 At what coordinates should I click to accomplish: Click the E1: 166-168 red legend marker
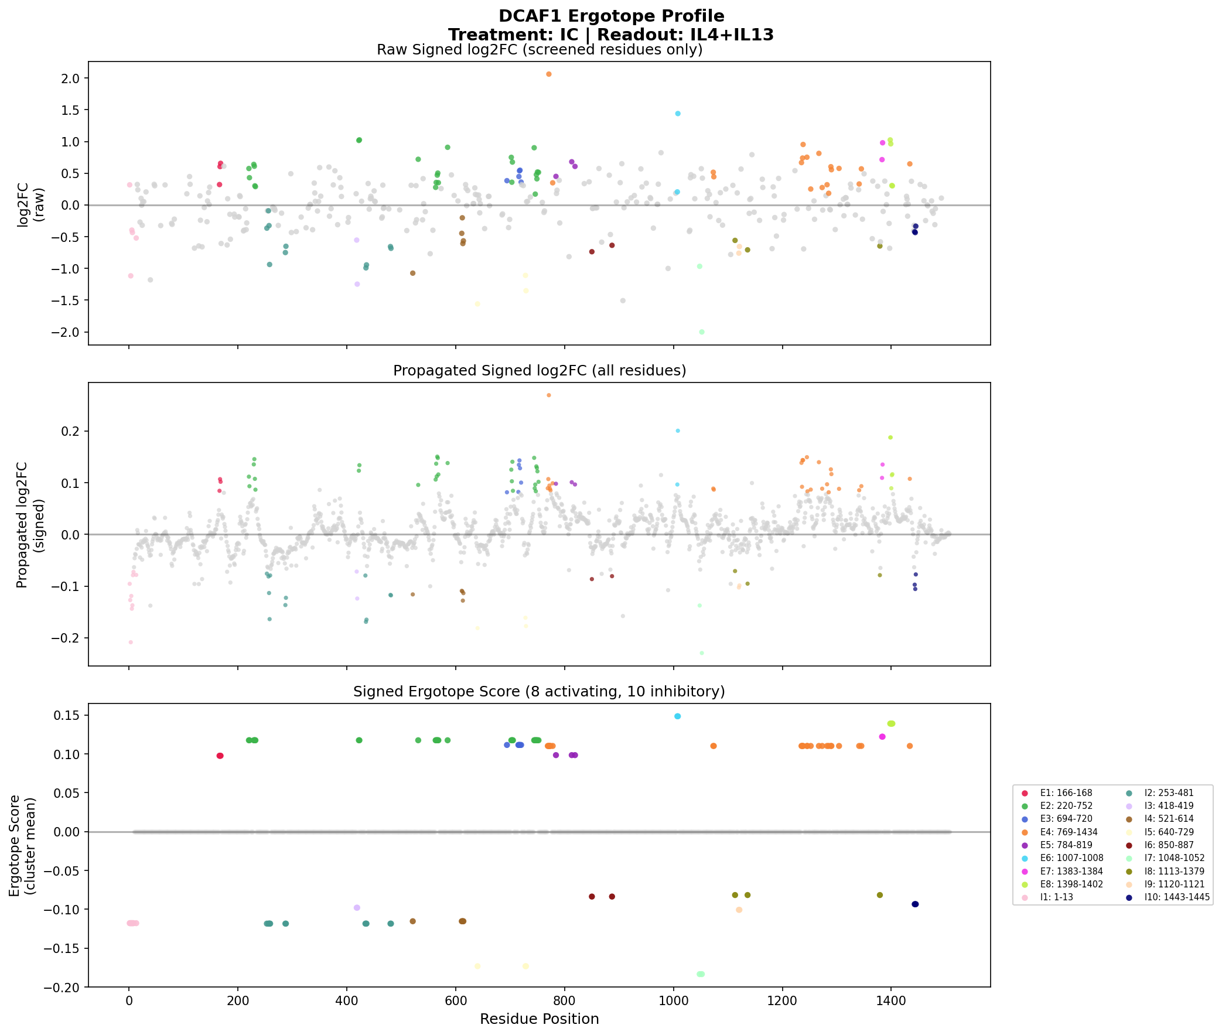(1025, 793)
